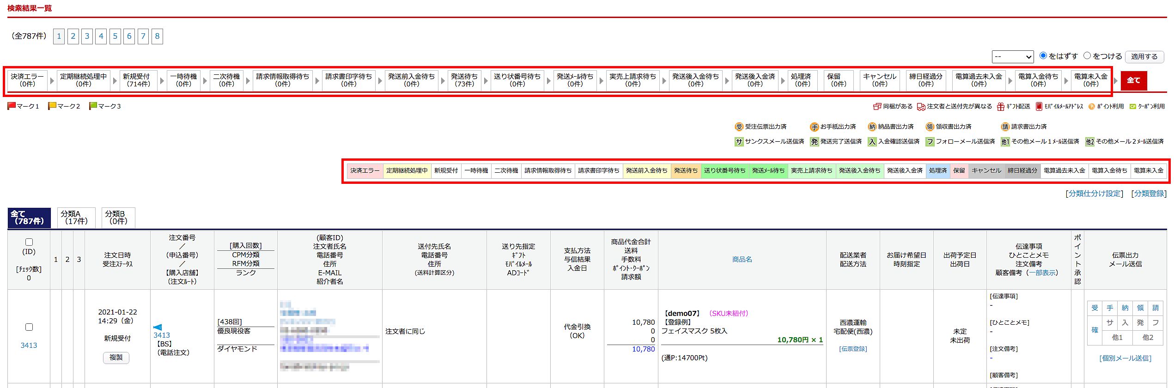Check the select-all checkbox in the ID header
The image size is (1174, 388).
point(29,242)
